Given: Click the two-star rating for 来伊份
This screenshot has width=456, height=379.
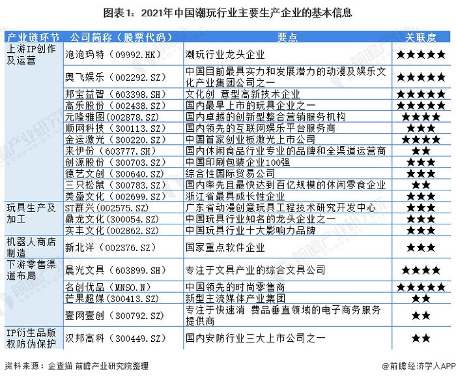Looking at the screenshot, I should pos(421,151).
